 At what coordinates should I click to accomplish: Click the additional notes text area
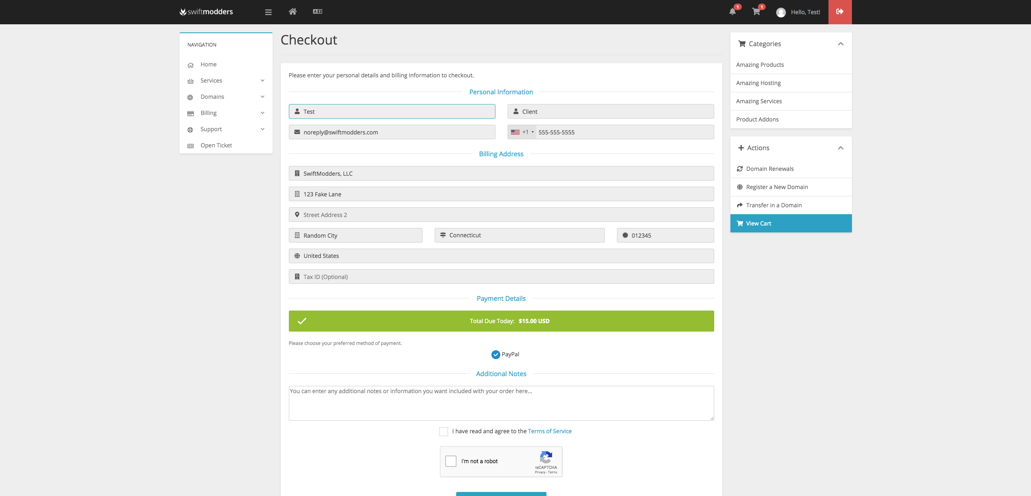tap(501, 403)
